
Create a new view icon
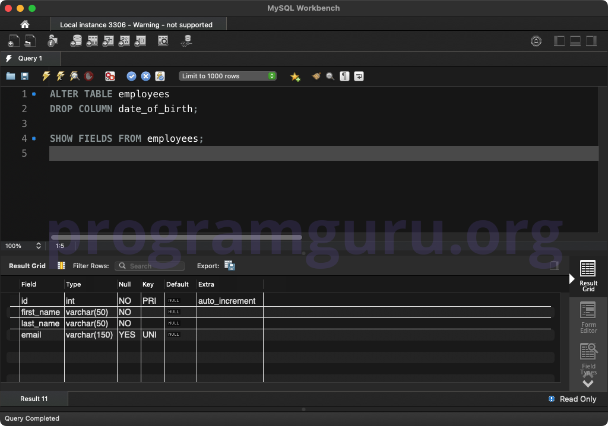pos(108,41)
